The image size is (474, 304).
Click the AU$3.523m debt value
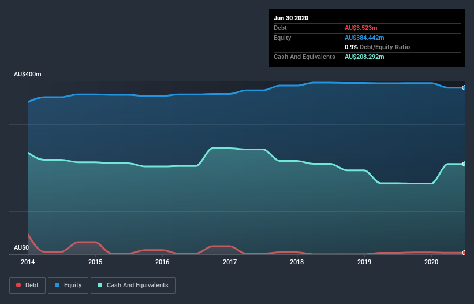click(x=361, y=28)
